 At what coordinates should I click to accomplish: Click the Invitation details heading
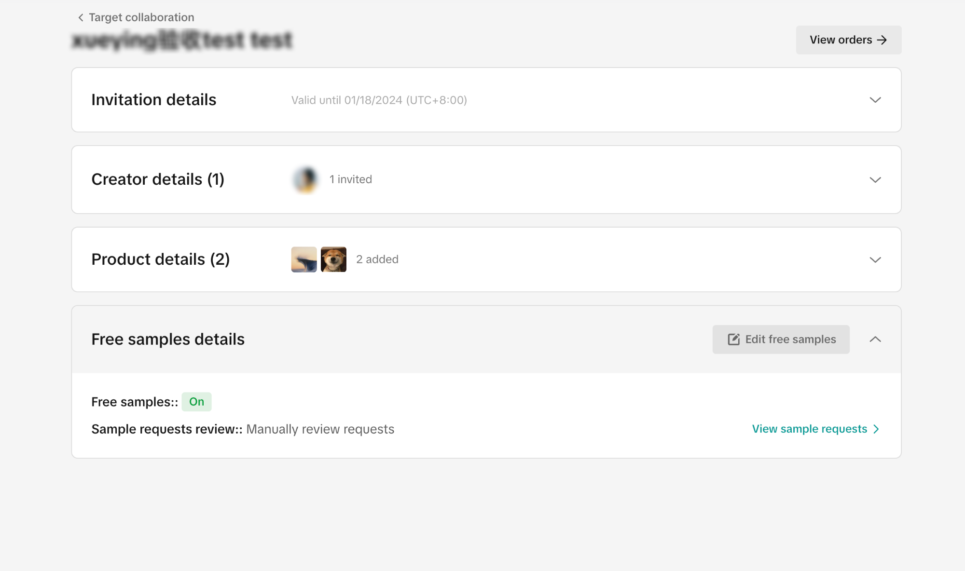pos(154,100)
